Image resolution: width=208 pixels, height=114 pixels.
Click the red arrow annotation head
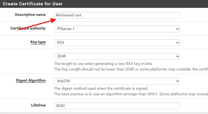tap(54, 20)
